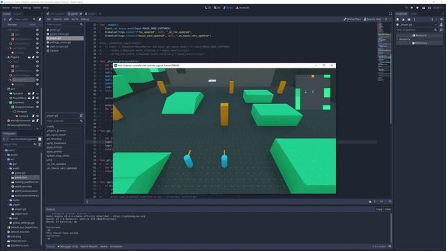Click Search Help button
Image resolution: width=446 pixels, height=251 pixels.
point(372,19)
